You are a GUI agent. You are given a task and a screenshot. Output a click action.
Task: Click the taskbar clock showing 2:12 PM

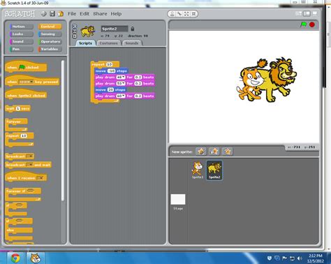pos(316,258)
